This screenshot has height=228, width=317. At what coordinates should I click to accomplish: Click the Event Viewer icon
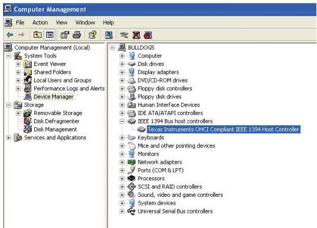pyautogui.click(x=28, y=64)
